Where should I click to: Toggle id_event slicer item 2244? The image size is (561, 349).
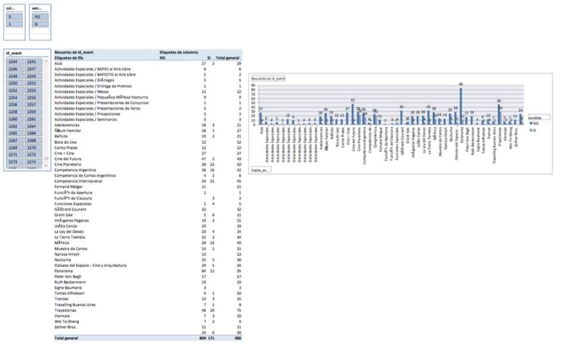pos(15,61)
